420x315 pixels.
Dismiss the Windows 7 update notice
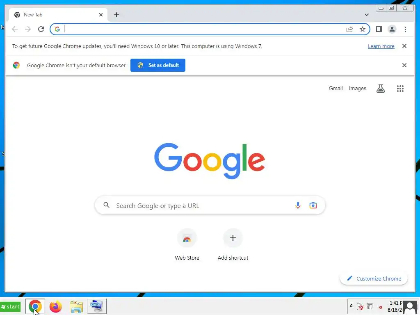pyautogui.click(x=404, y=46)
